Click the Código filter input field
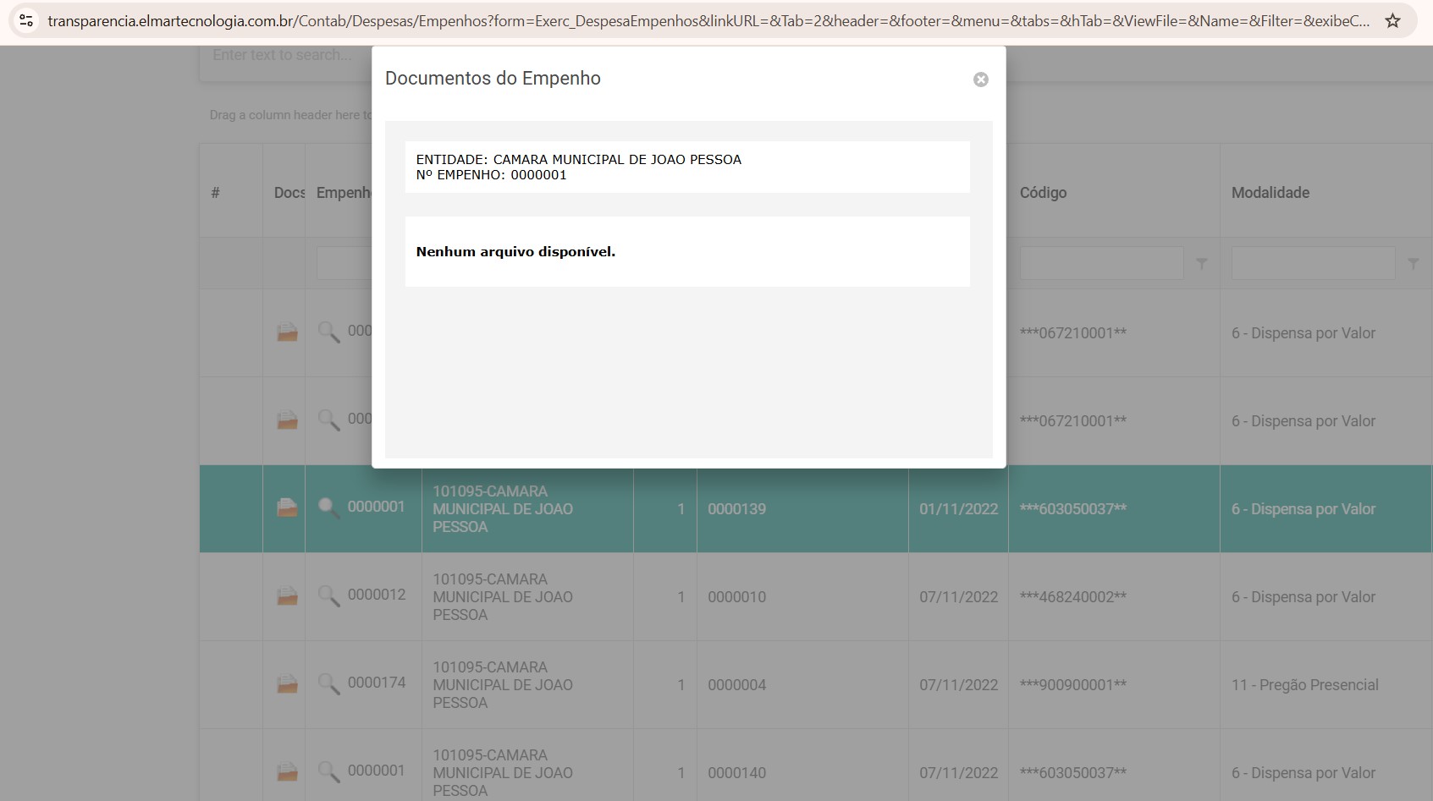This screenshot has height=801, width=1433. pos(1100,264)
